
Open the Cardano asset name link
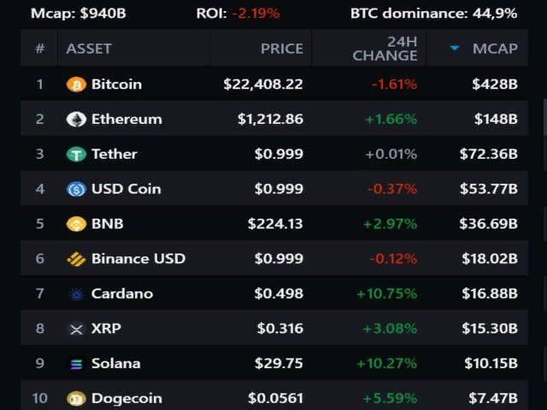tap(122, 294)
